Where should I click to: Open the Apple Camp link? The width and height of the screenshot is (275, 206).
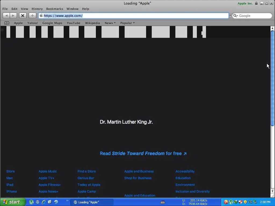point(87,192)
